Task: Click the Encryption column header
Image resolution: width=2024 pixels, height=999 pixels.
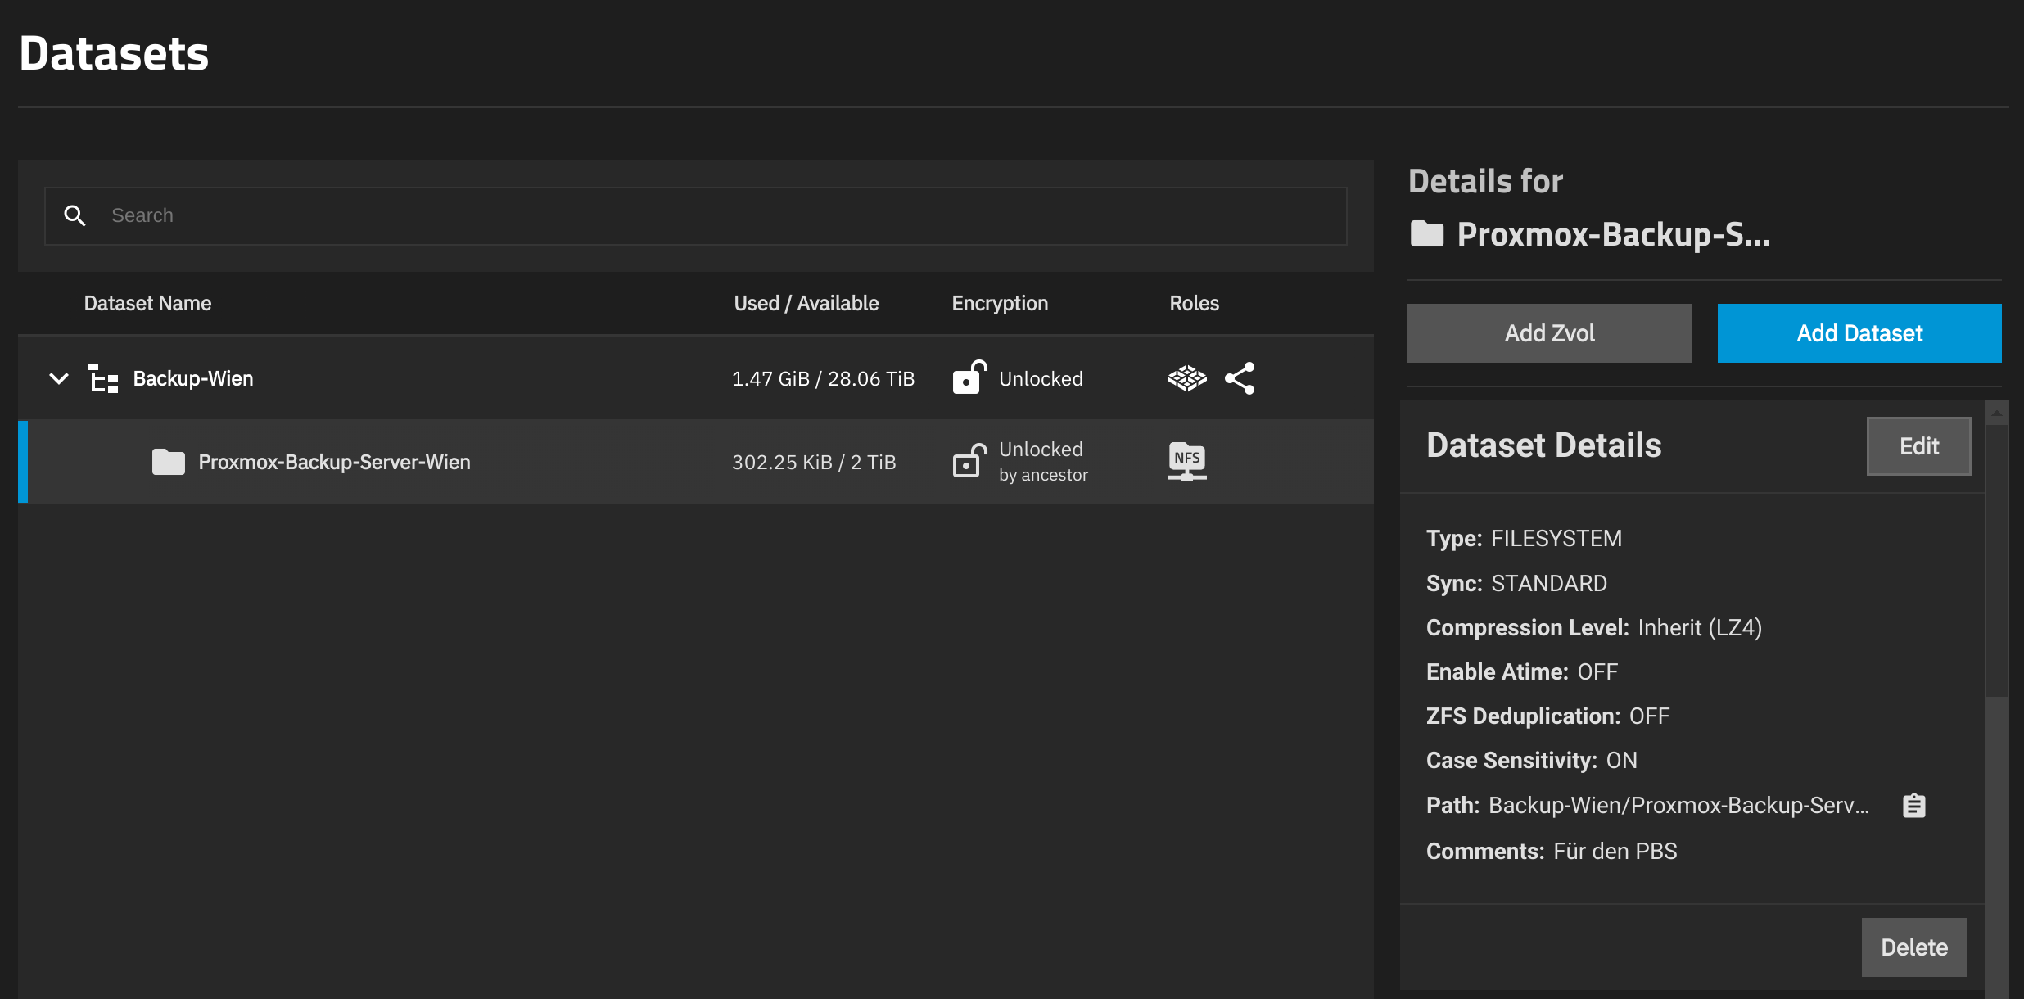Action: tap(1000, 304)
